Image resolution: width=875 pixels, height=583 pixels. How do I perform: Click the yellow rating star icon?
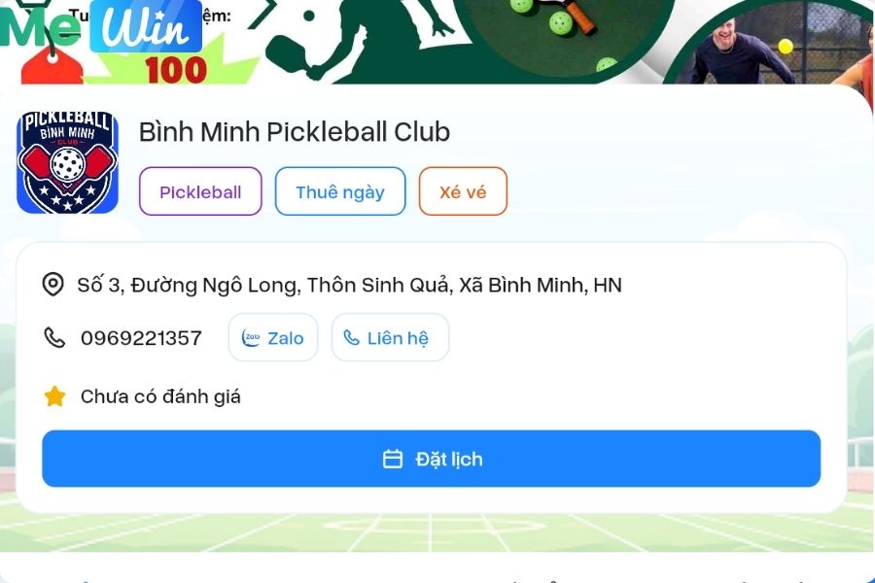click(54, 396)
